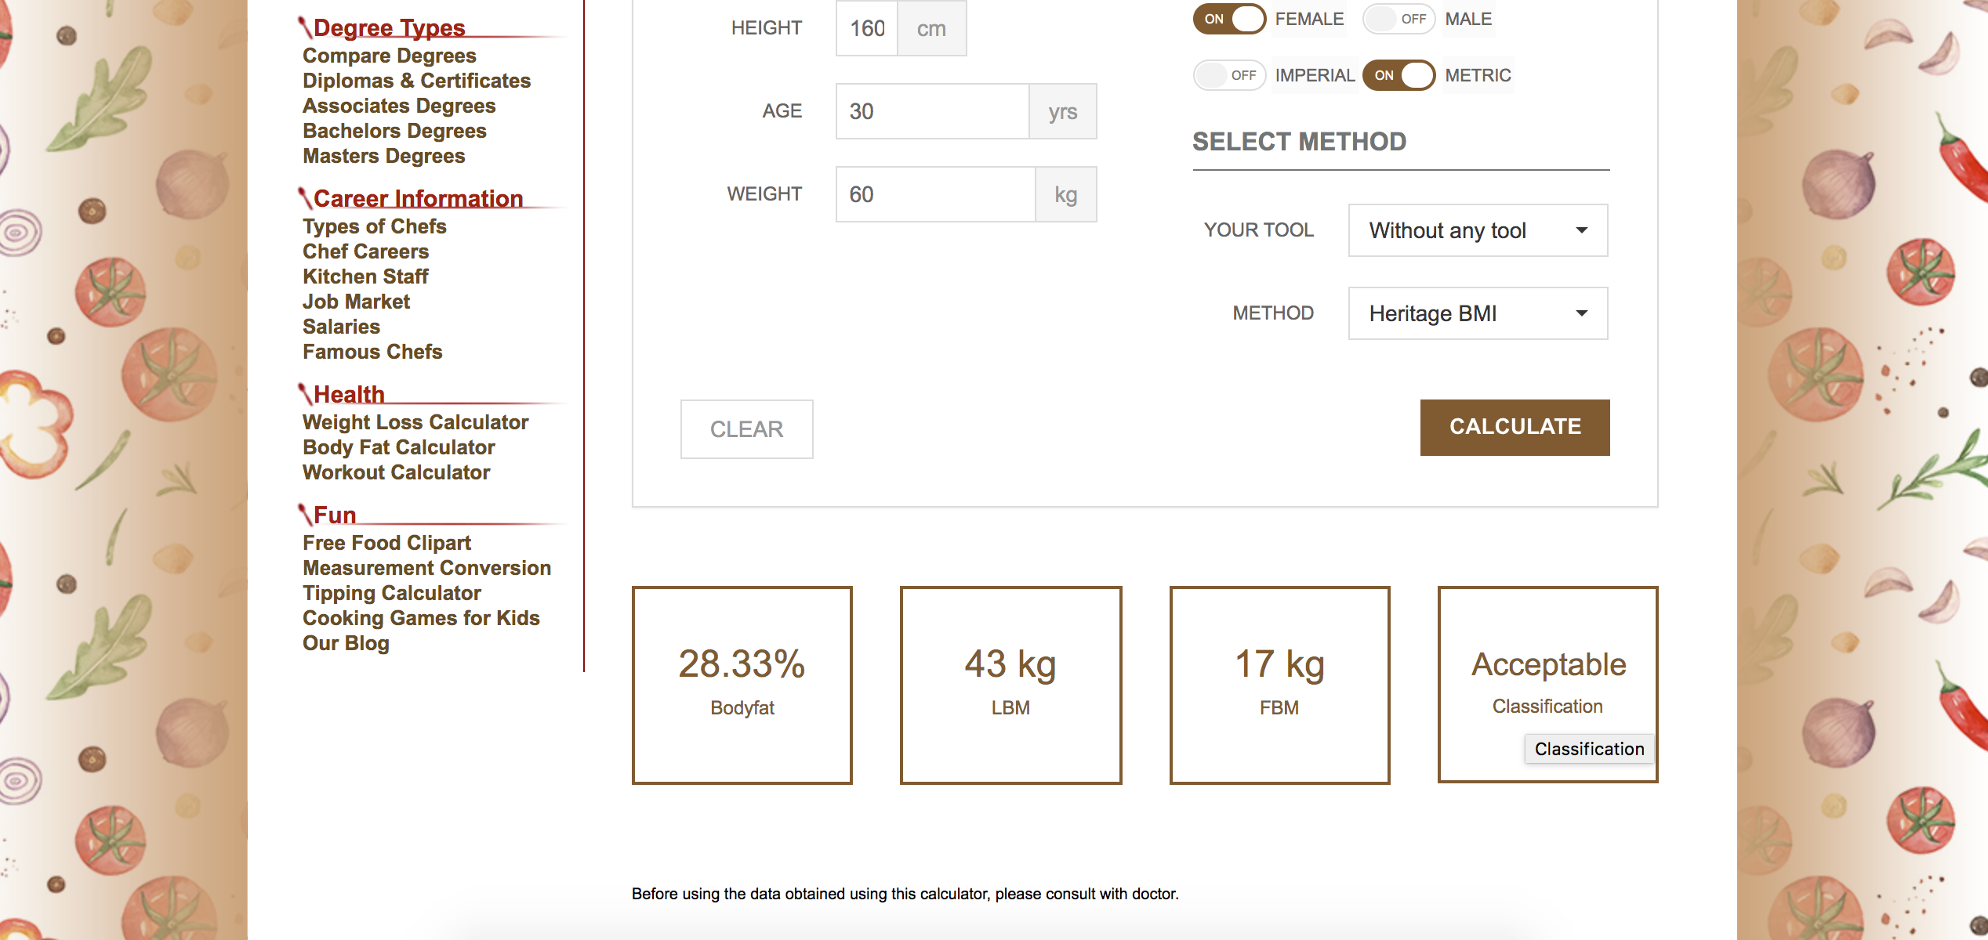1988x940 pixels.
Task: Open the Body Fat Calculator link
Action: 398,447
